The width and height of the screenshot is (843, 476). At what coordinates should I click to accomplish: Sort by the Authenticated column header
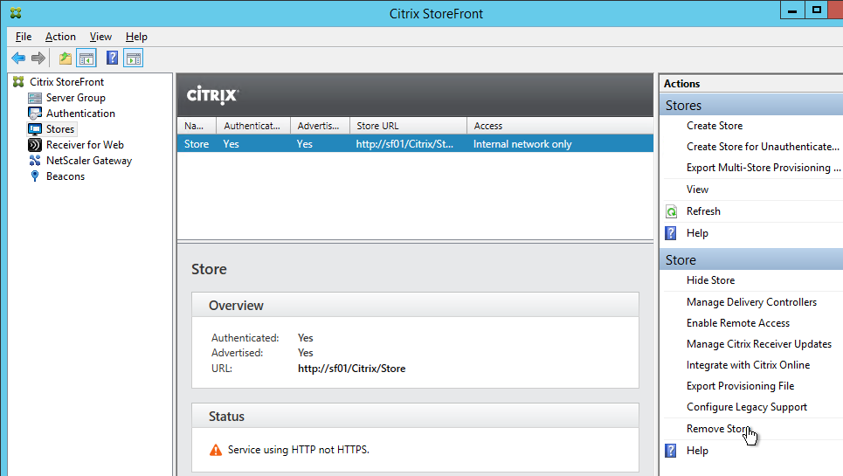coord(253,126)
